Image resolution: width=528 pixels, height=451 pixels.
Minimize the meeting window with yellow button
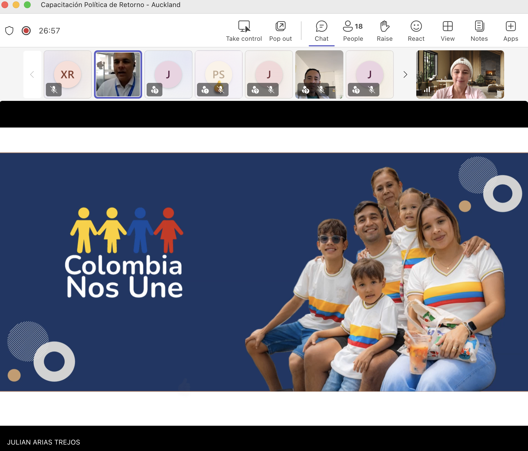(x=16, y=5)
